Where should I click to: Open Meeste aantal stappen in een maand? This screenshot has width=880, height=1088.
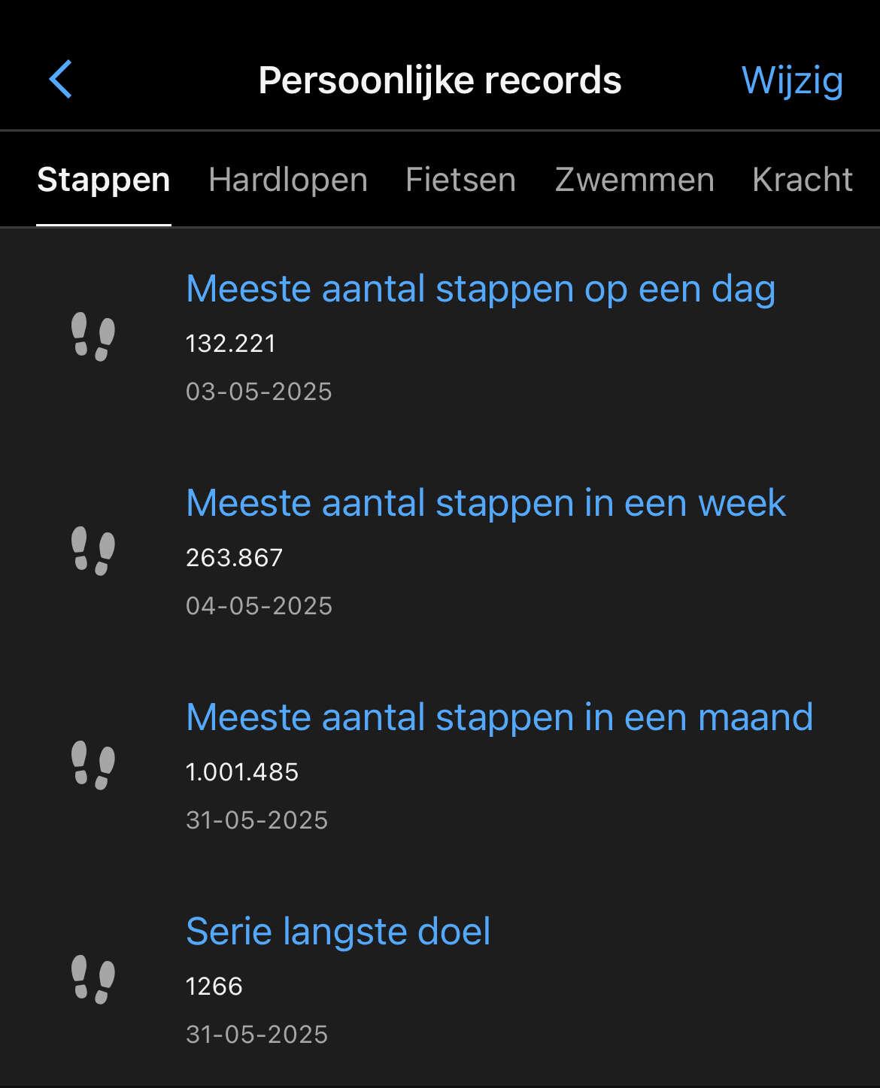(499, 718)
